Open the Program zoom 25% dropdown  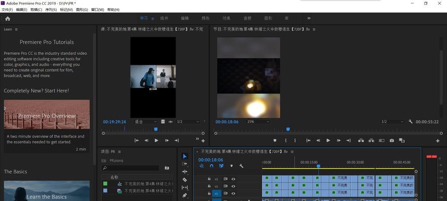tap(258, 122)
